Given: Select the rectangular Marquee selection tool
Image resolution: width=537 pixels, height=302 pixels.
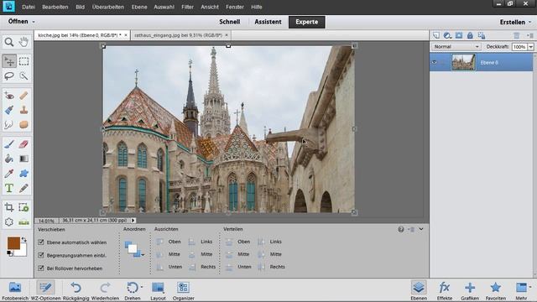Looking at the screenshot, I should point(23,61).
